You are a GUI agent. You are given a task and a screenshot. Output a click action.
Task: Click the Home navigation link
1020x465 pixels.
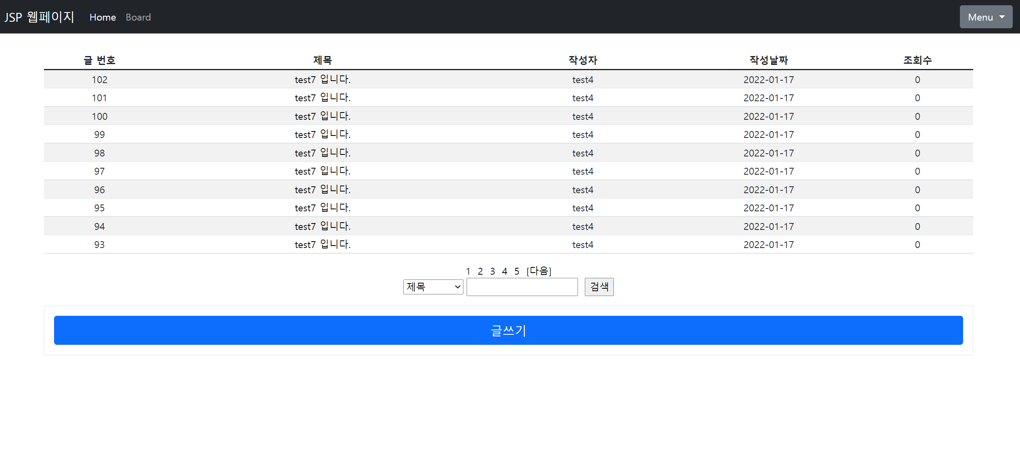click(x=102, y=17)
